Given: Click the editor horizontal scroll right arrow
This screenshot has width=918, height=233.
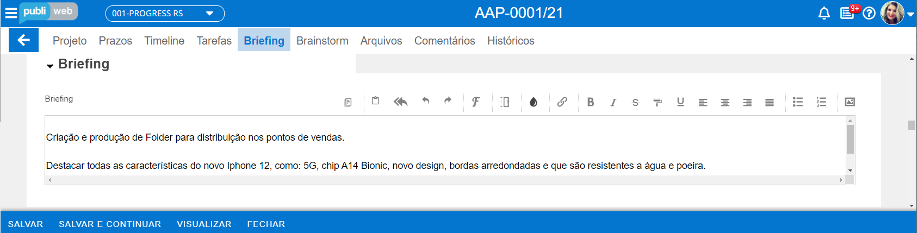Looking at the screenshot, I should (x=841, y=180).
